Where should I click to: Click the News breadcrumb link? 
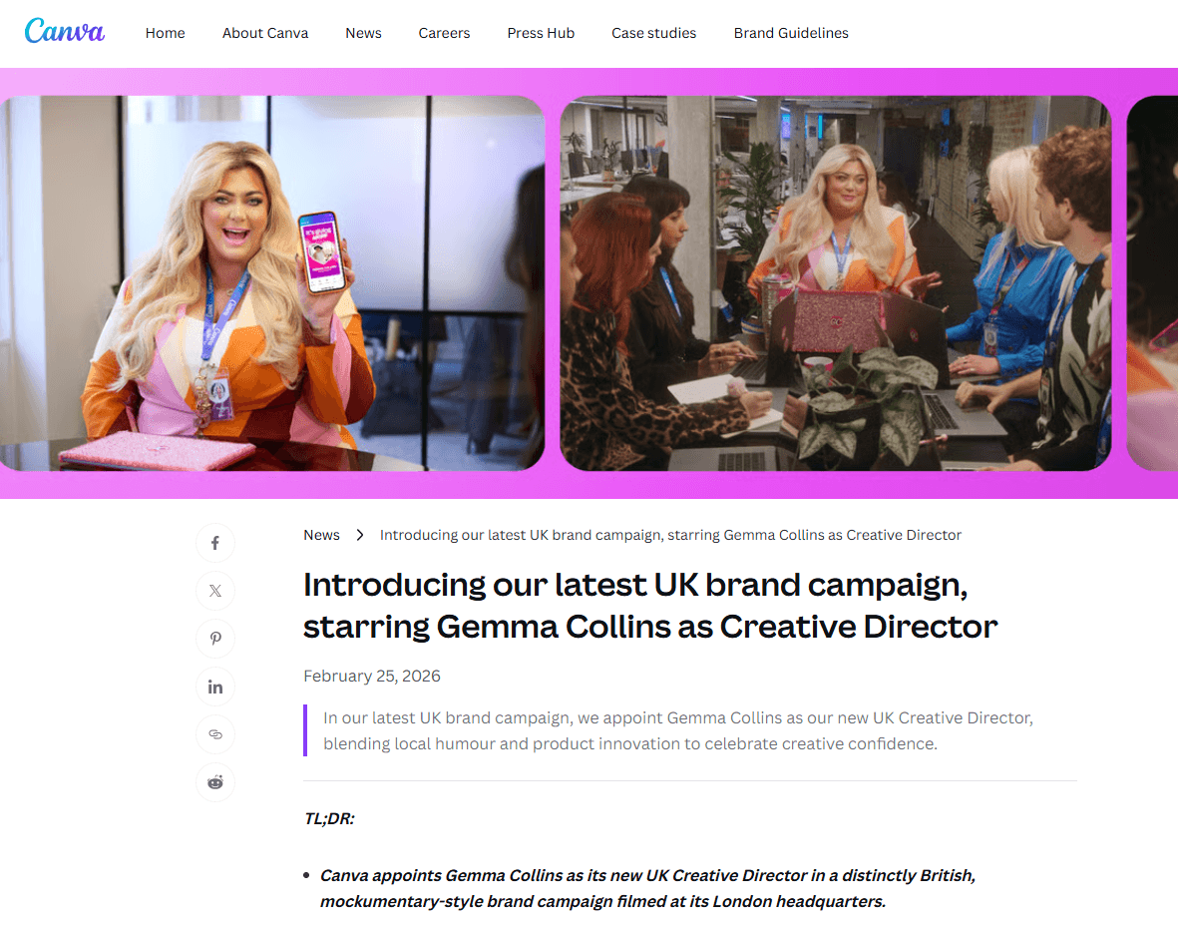tap(321, 535)
